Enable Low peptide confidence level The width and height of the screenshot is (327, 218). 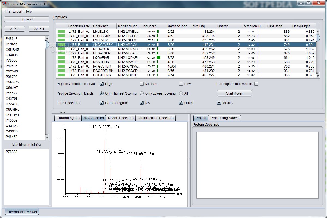coord(181,84)
